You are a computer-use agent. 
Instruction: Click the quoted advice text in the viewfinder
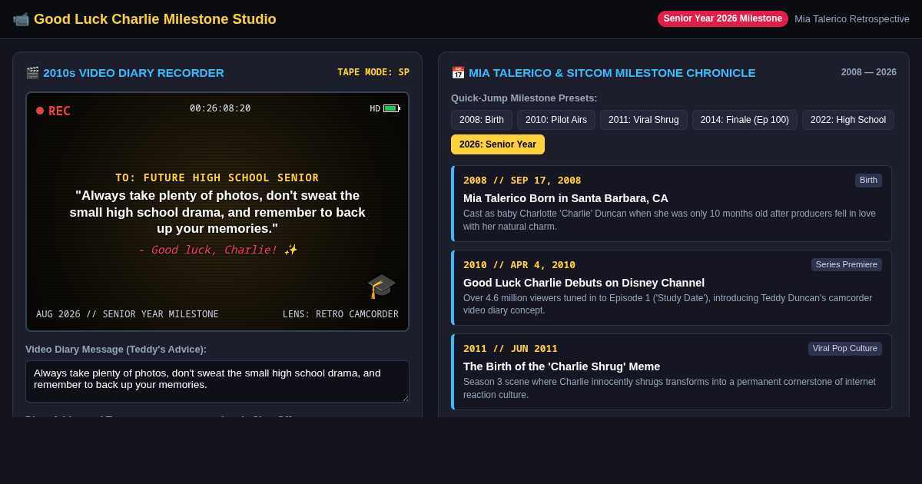[217, 212]
